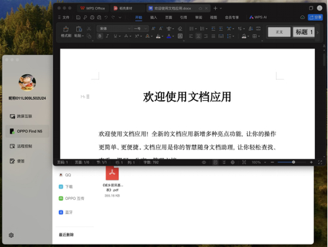328x247 pixels.
Task: Align paragraph text to the right
Action: (x=206, y=36)
